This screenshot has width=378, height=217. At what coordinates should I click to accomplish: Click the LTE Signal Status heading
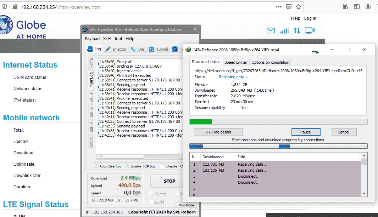click(x=36, y=204)
